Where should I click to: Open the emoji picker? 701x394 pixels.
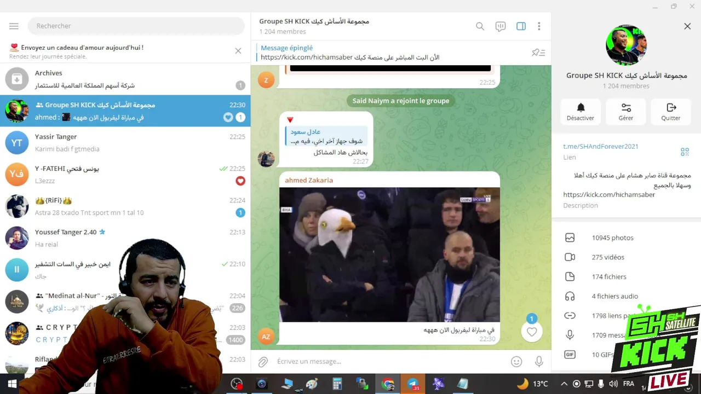click(x=516, y=361)
